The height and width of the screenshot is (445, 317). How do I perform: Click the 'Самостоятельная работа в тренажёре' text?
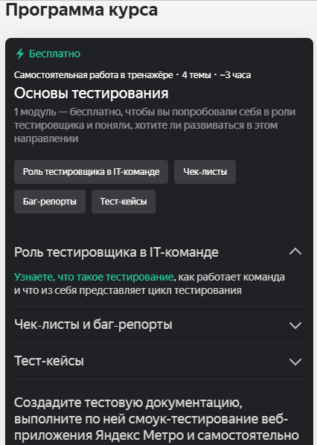pyautogui.click(x=93, y=75)
